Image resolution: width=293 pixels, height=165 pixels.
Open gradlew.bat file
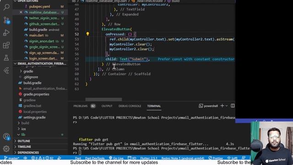click(32, 106)
